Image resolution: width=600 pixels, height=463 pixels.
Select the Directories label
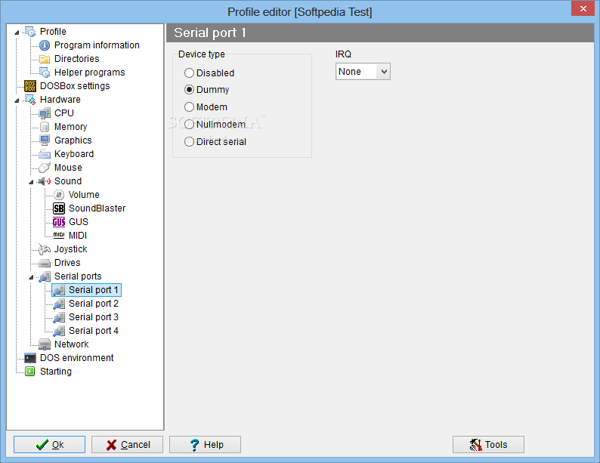(77, 59)
